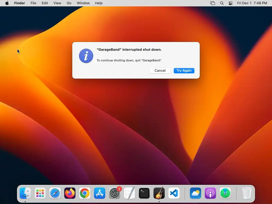Click Try Again to retry shutdown

click(x=184, y=71)
